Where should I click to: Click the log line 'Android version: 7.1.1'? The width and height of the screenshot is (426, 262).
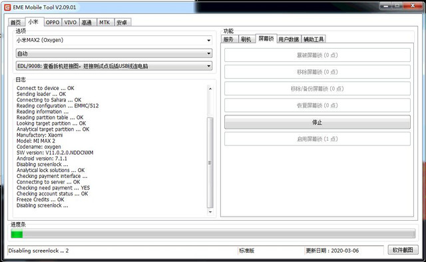pos(42,159)
